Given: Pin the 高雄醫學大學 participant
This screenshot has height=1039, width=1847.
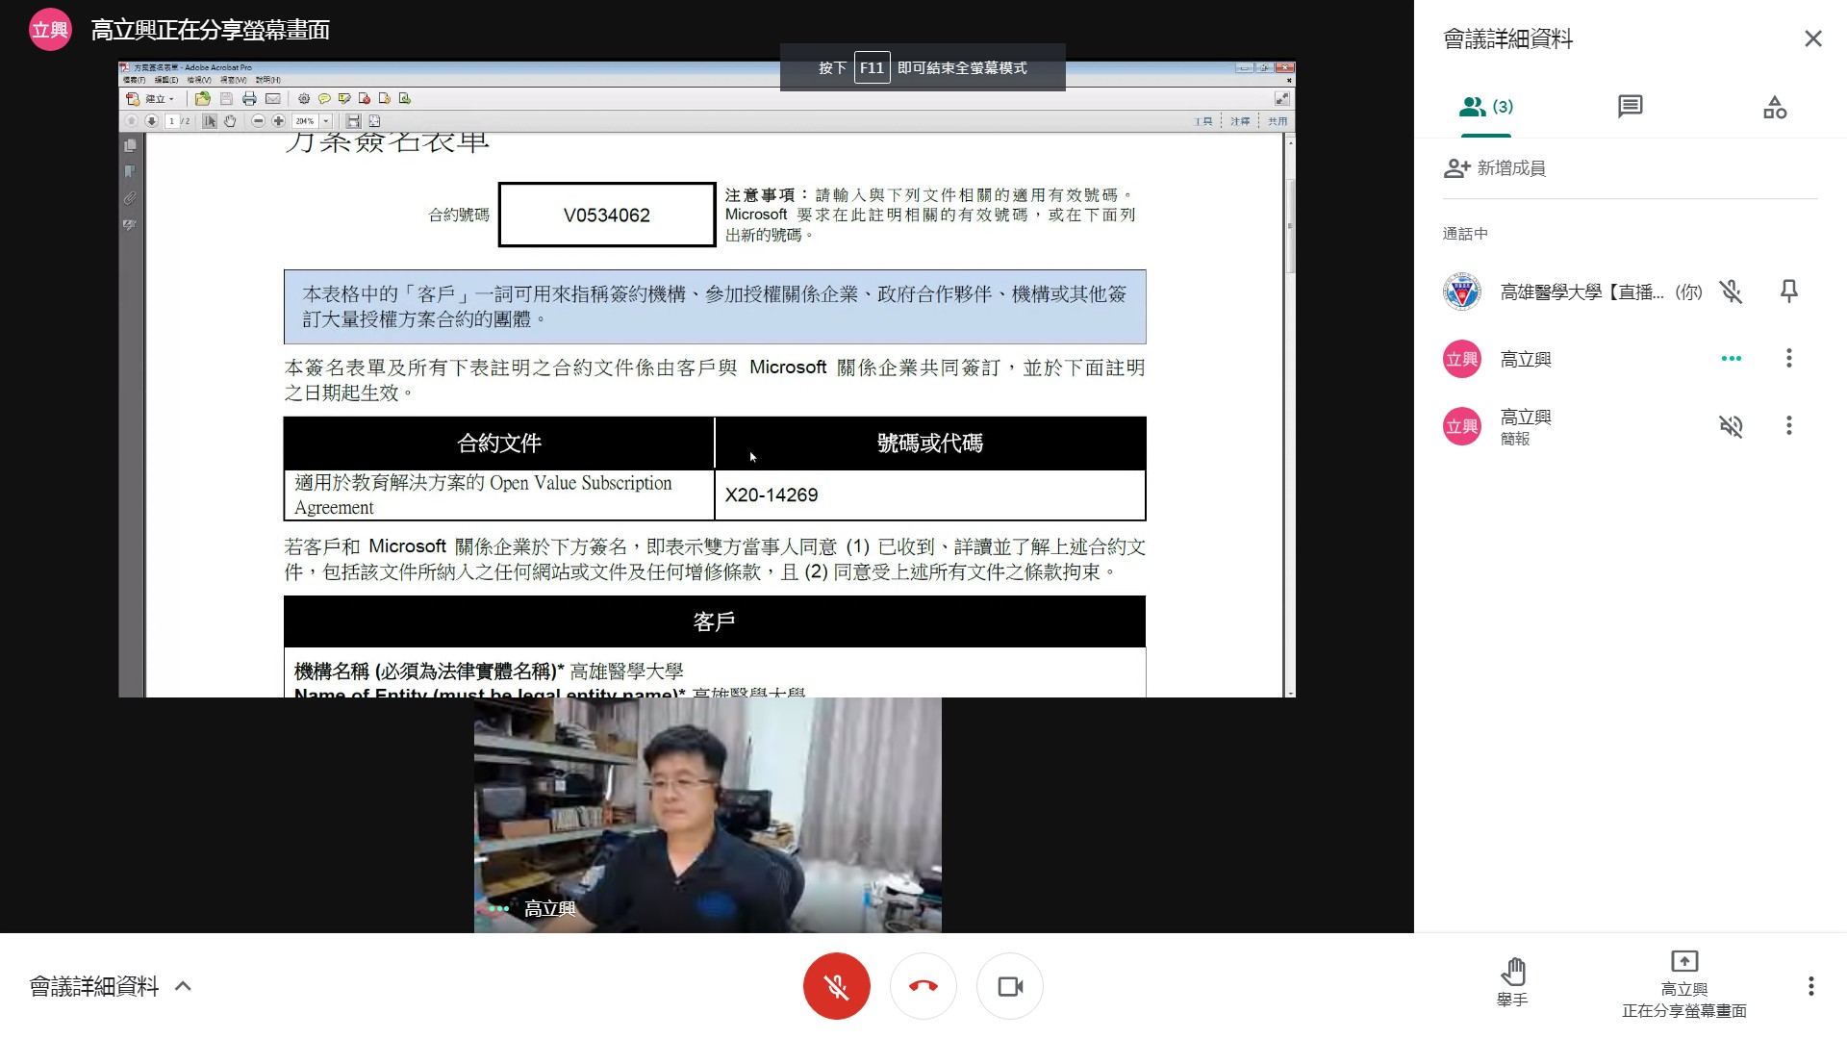Looking at the screenshot, I should click(x=1788, y=291).
